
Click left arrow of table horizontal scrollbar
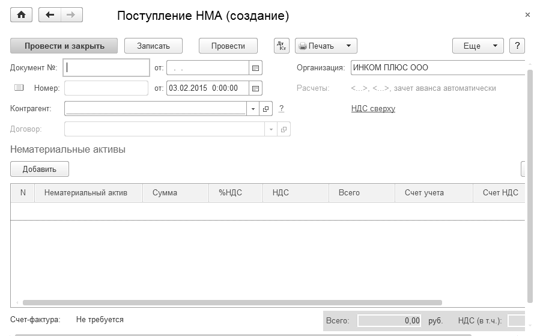pyautogui.click(x=17, y=302)
